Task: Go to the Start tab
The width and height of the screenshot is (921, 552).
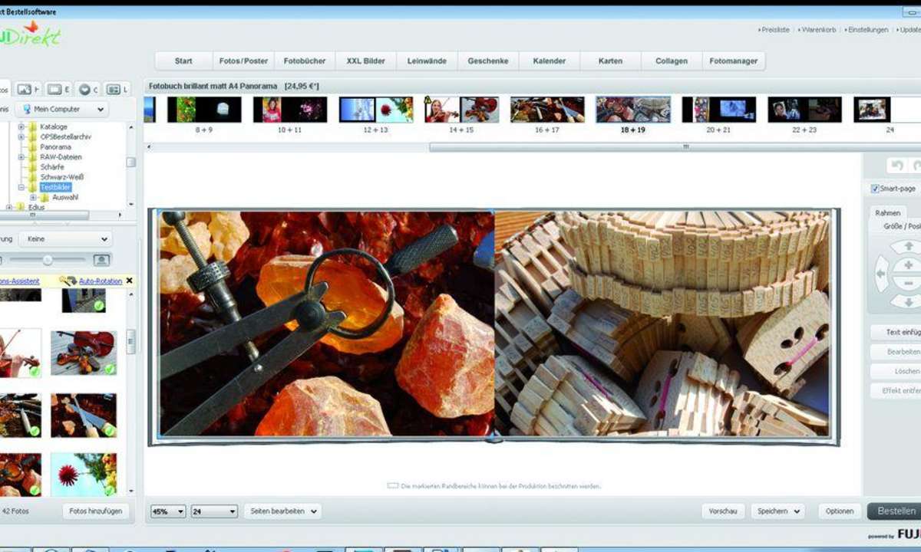Action: (x=183, y=61)
